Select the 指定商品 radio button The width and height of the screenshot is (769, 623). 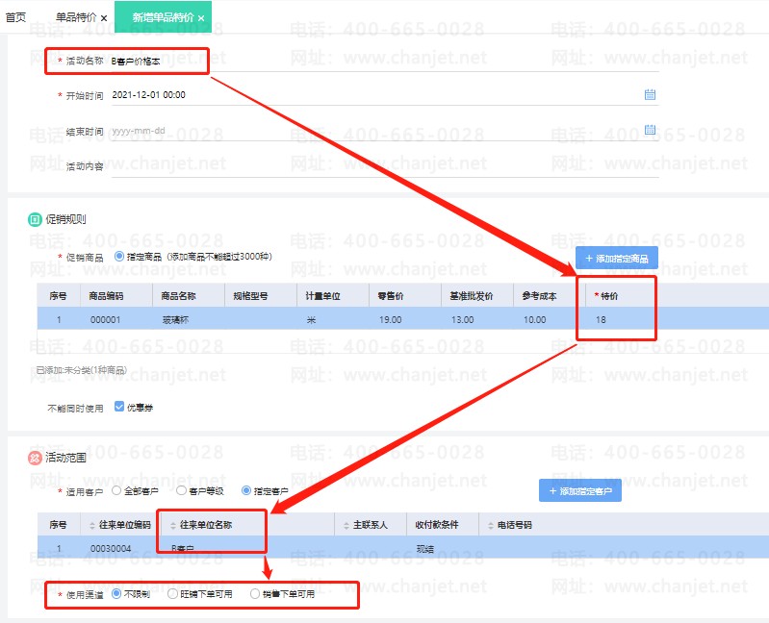click(119, 256)
